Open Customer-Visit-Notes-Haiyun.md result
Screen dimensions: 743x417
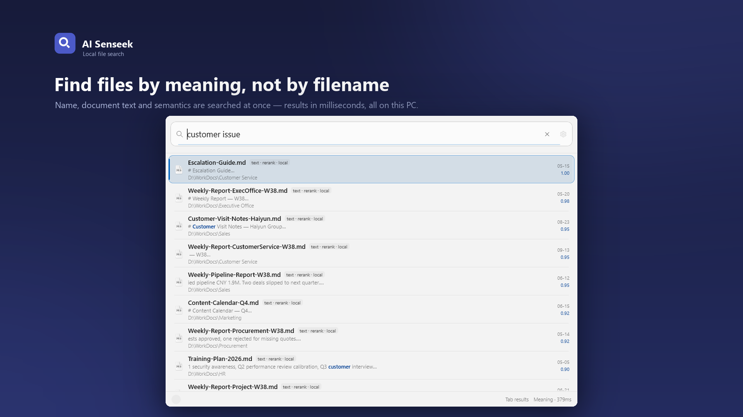[371, 226]
